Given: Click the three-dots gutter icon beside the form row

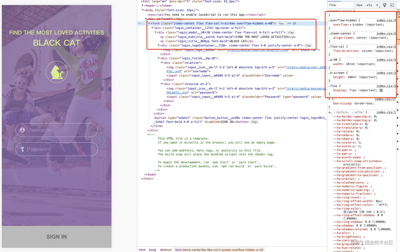Looking at the screenshot, I should click(139, 23).
